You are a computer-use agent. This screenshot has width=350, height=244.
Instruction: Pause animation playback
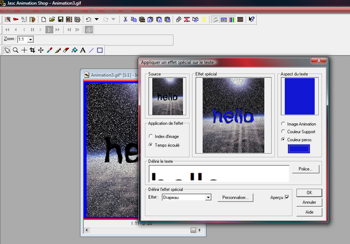tap(33, 30)
